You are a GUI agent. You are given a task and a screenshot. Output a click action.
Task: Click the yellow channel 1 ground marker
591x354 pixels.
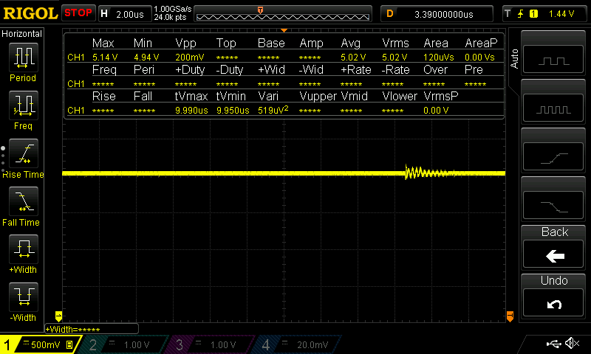(58, 316)
